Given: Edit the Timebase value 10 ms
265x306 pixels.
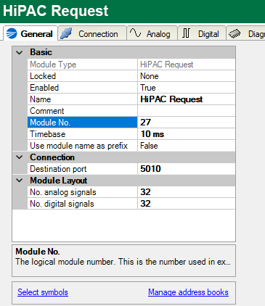Looking at the screenshot, I should point(187,134).
